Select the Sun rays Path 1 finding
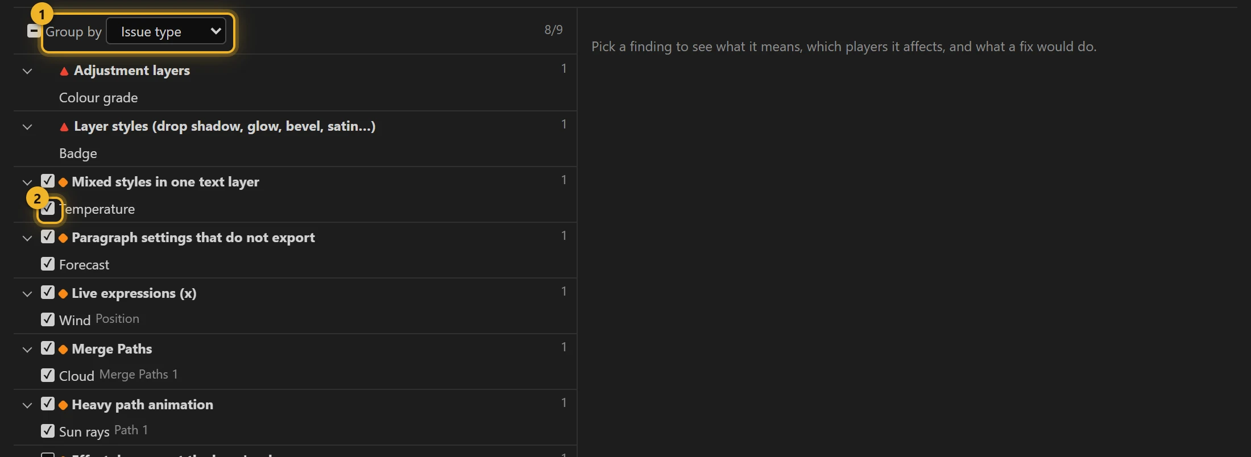The image size is (1251, 457). click(x=295, y=431)
